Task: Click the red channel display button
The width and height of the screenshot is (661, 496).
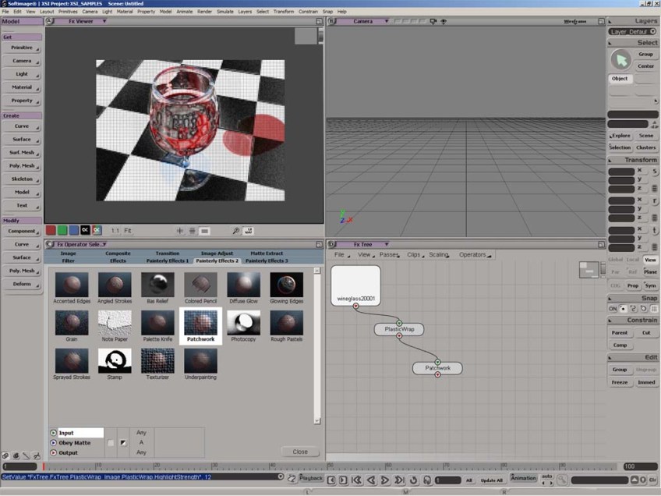Action: click(x=51, y=230)
